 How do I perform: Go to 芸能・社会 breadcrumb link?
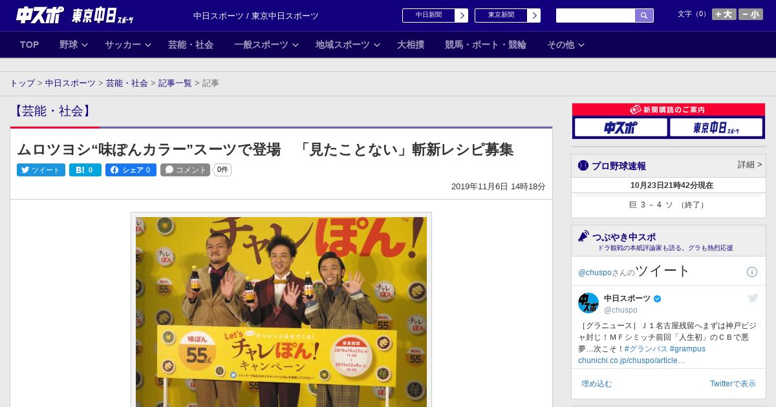pos(127,83)
